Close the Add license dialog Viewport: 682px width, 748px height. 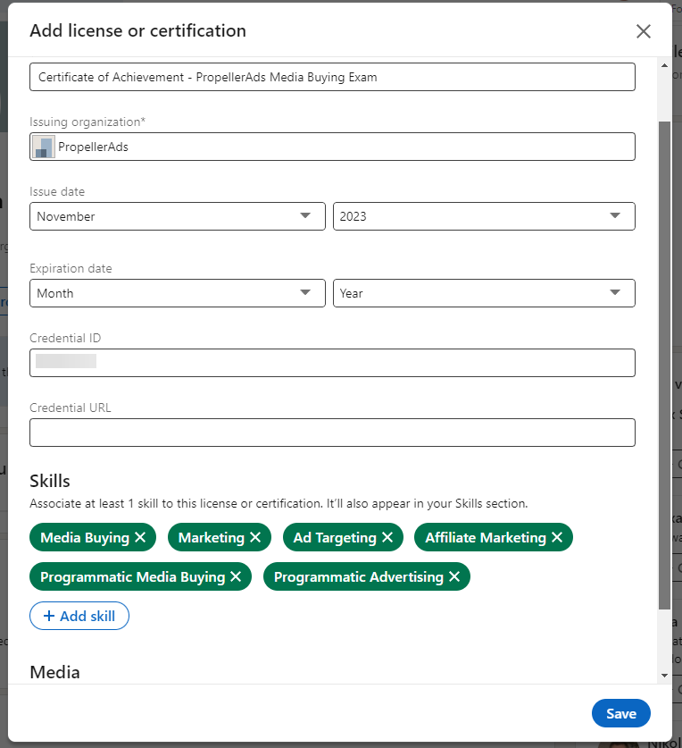[644, 31]
